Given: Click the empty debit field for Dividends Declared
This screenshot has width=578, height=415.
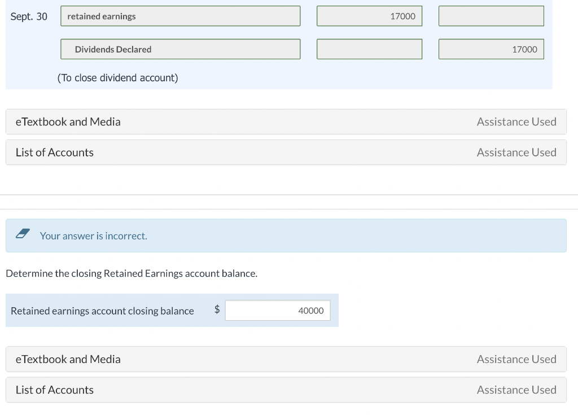Looking at the screenshot, I should (370, 49).
